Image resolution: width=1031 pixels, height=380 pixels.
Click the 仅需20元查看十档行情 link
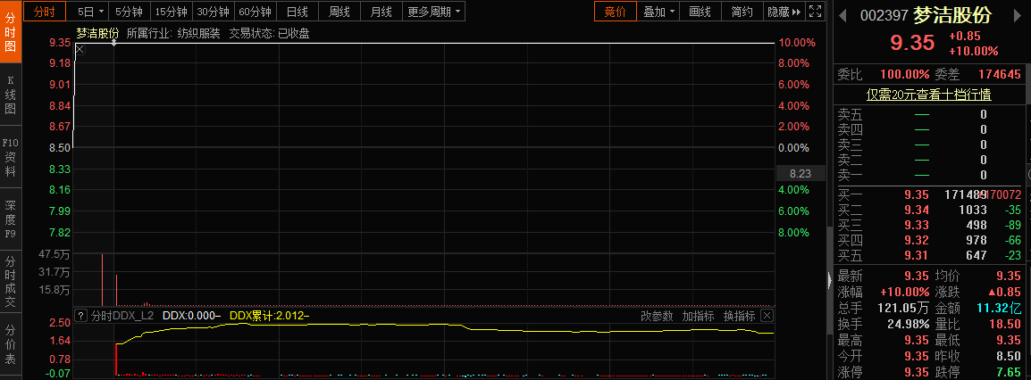[x=929, y=95]
